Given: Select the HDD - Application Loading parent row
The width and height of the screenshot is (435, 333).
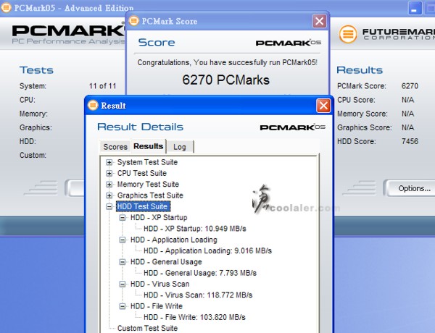Looking at the screenshot, I should point(174,240).
